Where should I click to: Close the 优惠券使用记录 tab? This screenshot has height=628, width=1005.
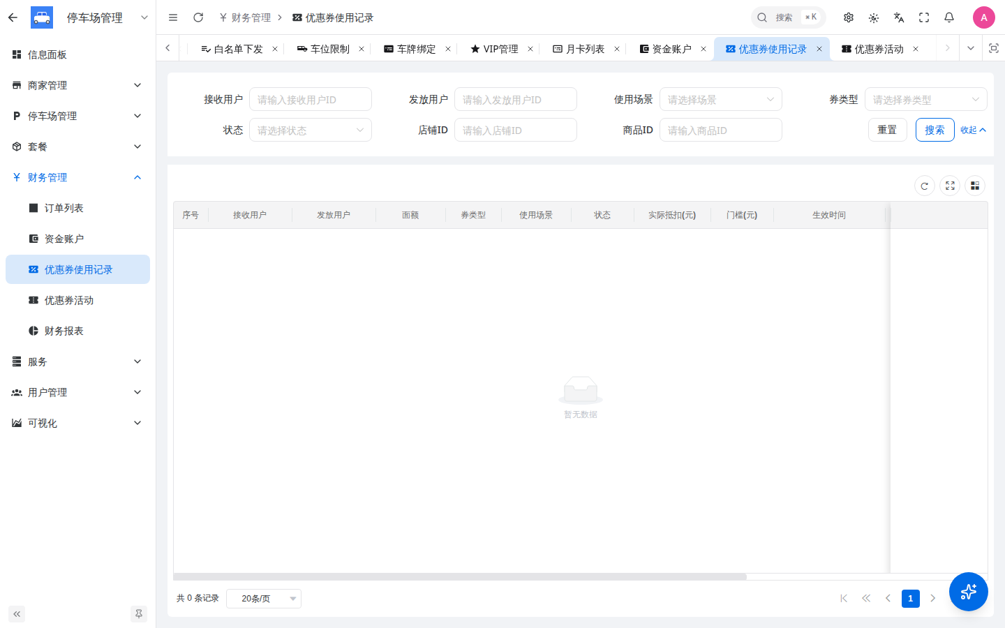pos(819,49)
